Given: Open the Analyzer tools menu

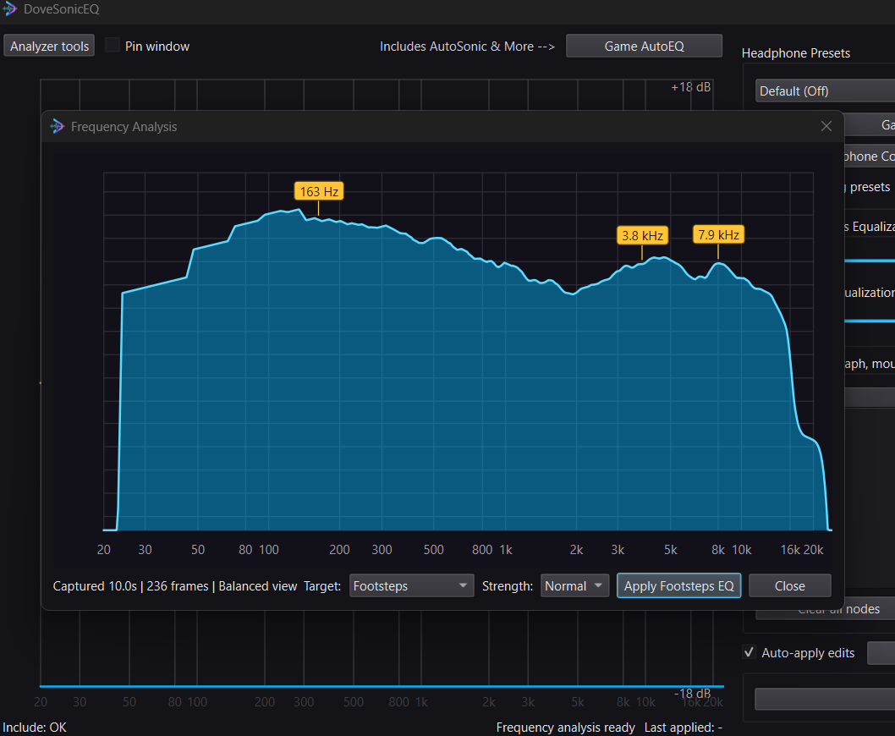Looking at the screenshot, I should coord(49,47).
